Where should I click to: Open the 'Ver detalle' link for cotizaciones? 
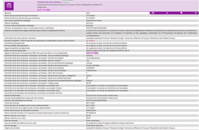[90, 41]
